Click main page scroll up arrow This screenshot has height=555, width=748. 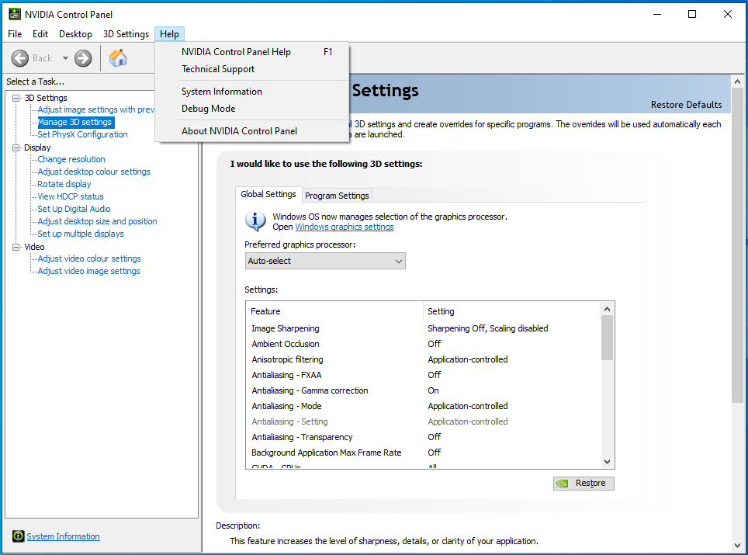[x=737, y=82]
